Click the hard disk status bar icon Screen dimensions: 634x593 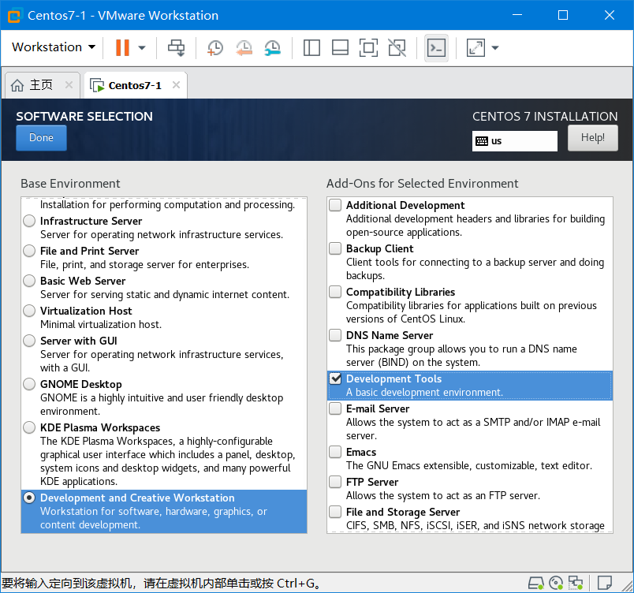[x=536, y=583]
